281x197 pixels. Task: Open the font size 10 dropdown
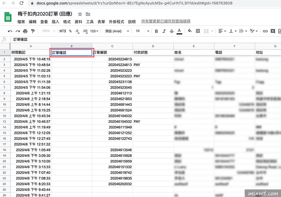tap(142, 31)
